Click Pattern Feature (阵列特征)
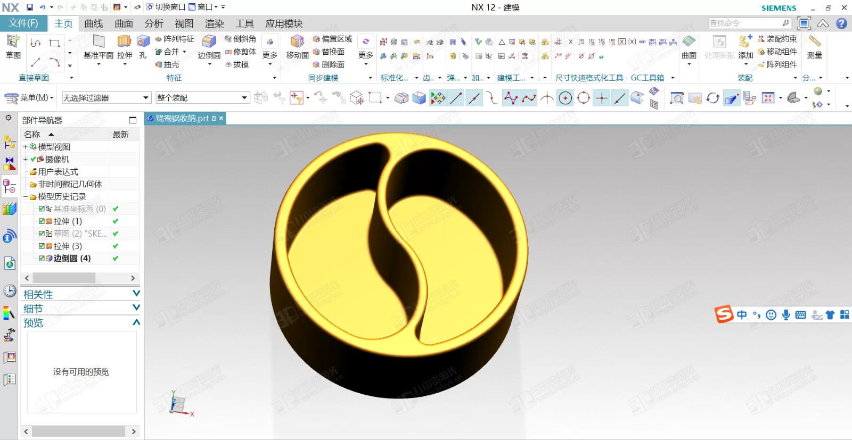The width and height of the screenshot is (852, 440). (x=175, y=39)
